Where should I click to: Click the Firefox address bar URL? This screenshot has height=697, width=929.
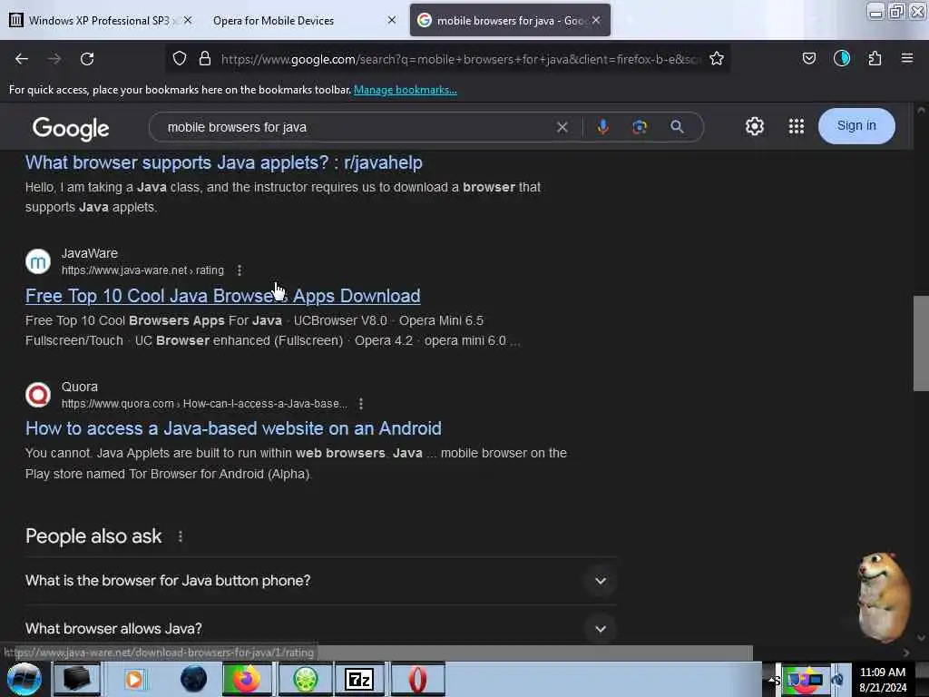point(460,59)
